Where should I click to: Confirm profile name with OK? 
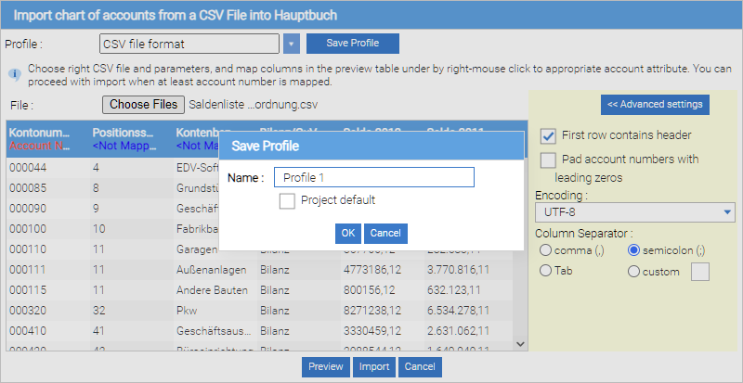click(347, 234)
